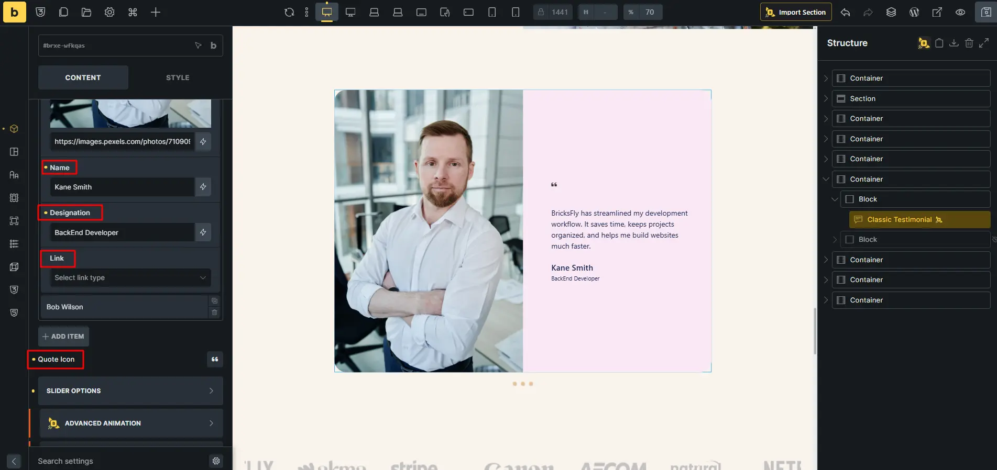Click the redo arrow icon

(x=868, y=12)
